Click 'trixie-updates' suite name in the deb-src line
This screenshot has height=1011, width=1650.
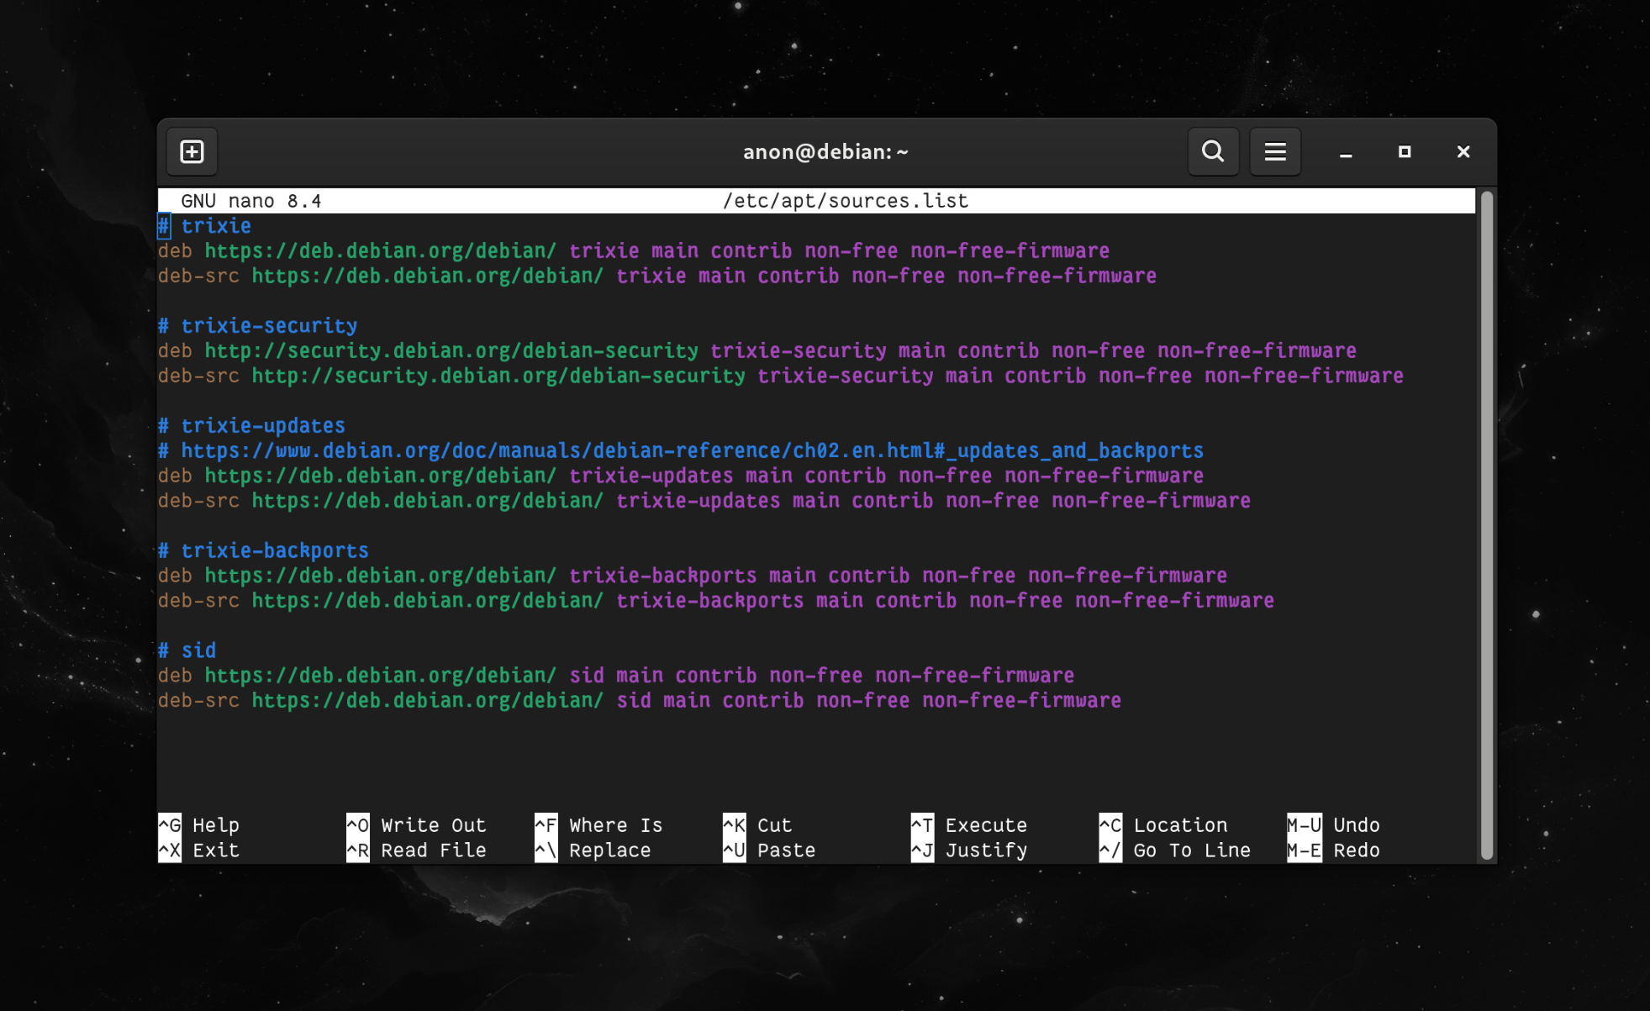698,501
